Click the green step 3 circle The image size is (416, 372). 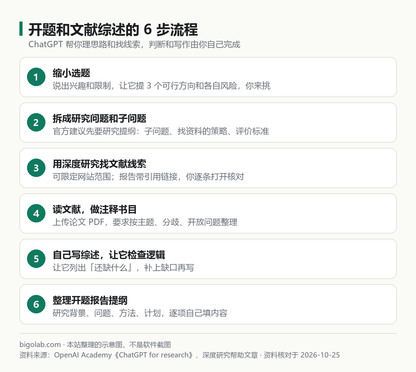point(36,168)
